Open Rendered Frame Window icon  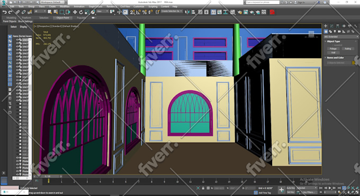[x=246, y=12]
